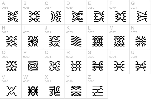Screen dimensions: 151x110
Task: Click the glyph cell labeled 0071
Action: click(x=140, y=12)
